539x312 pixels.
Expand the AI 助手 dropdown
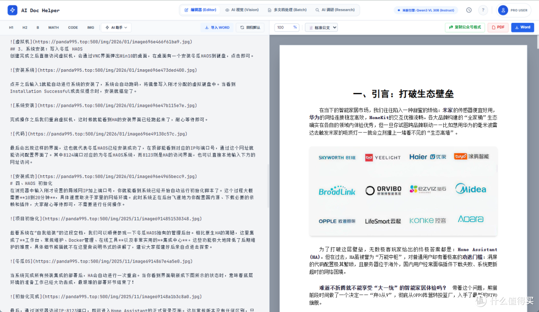pos(116,27)
